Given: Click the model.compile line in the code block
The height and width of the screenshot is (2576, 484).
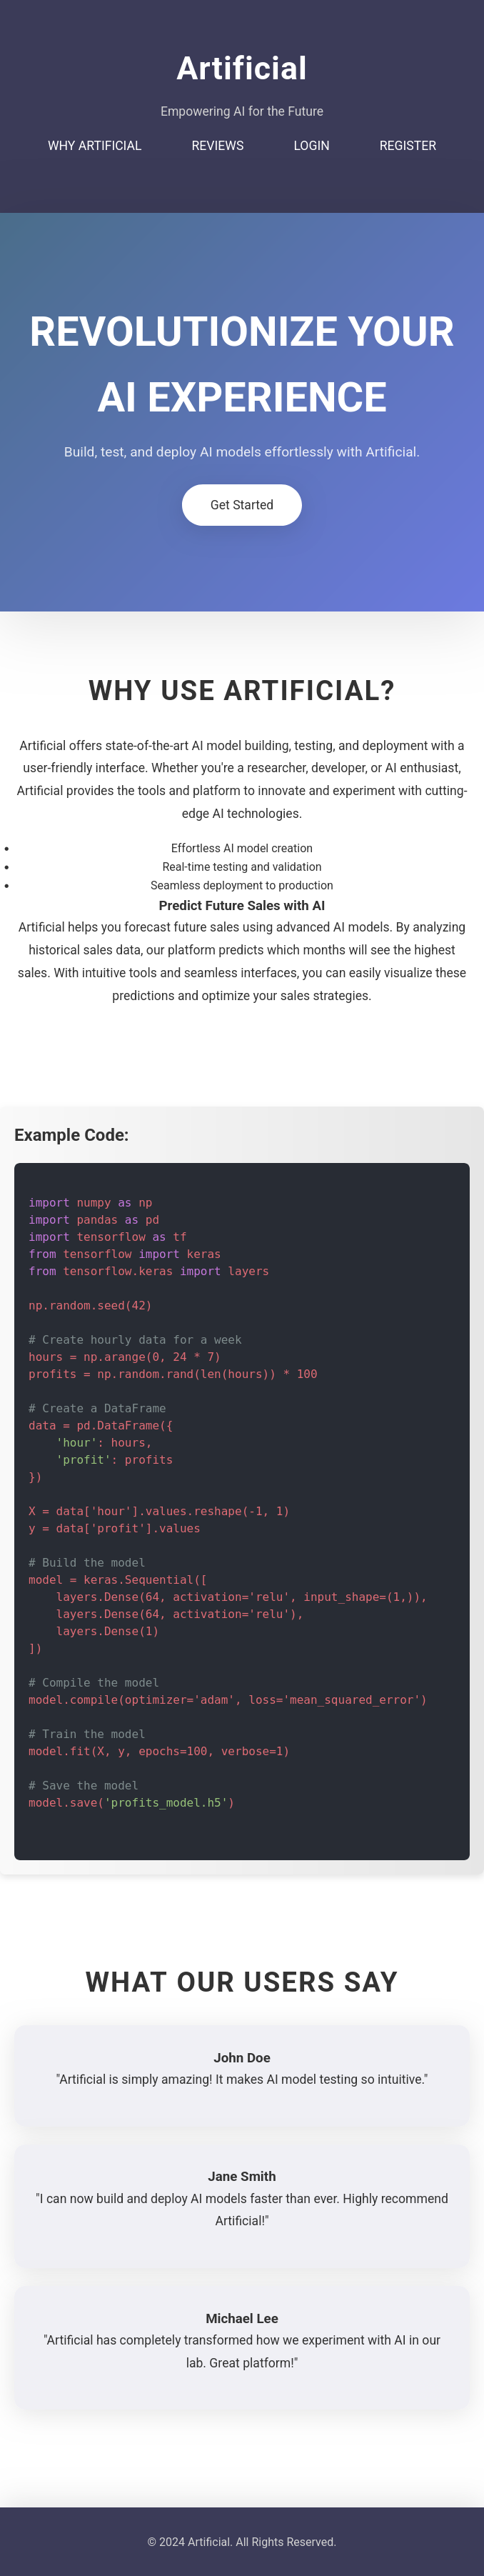Looking at the screenshot, I should pos(227,1700).
